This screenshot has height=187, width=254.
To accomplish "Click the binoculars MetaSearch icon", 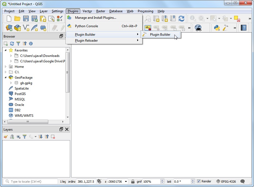I will [198, 28].
